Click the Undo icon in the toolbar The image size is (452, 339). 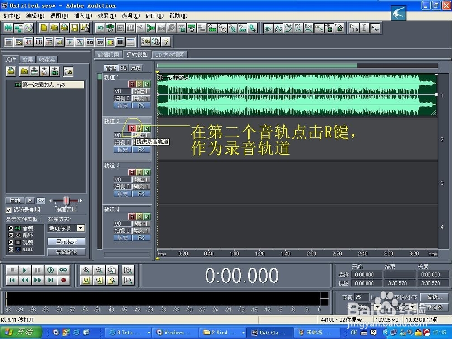[101, 28]
